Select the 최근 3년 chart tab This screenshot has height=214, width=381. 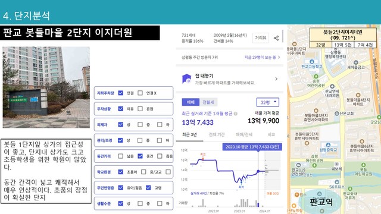tap(189, 135)
